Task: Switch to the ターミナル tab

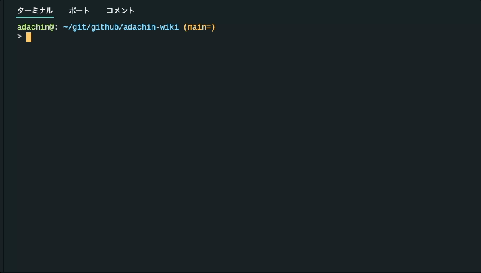Action: tap(35, 11)
